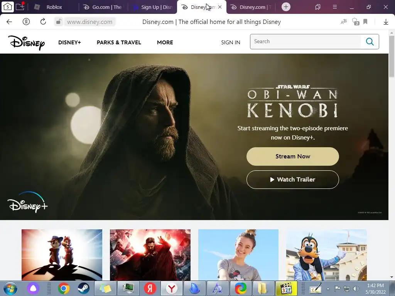Image resolution: width=395 pixels, height=296 pixels.
Task: Open the Windows Start menu
Action: click(10, 288)
